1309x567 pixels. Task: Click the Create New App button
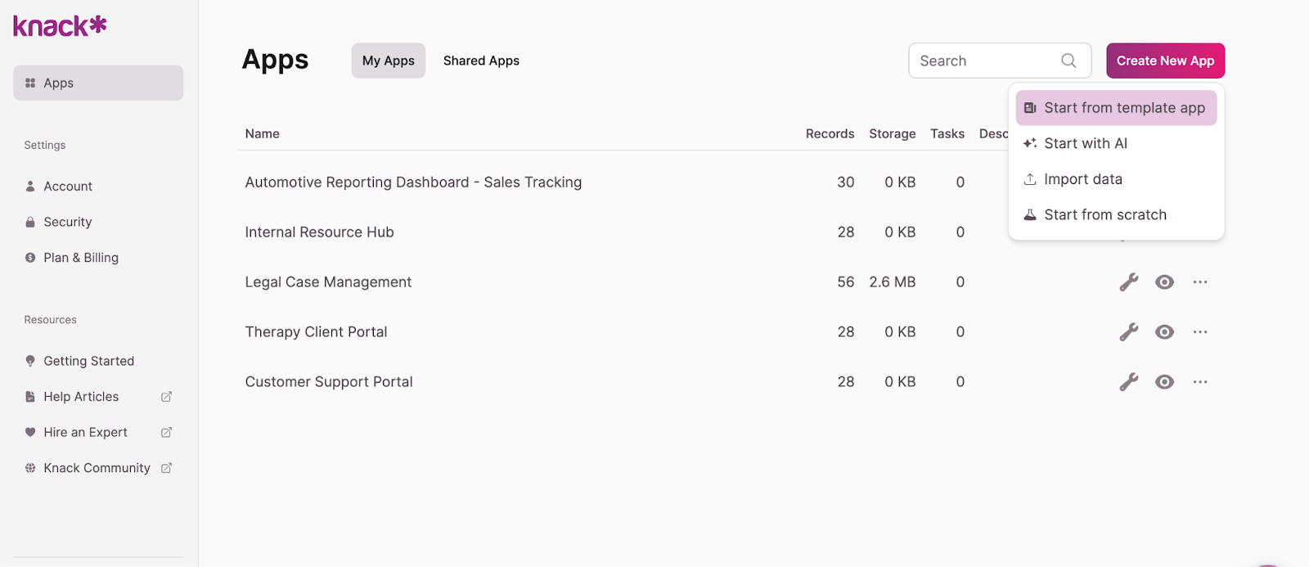1165,61
